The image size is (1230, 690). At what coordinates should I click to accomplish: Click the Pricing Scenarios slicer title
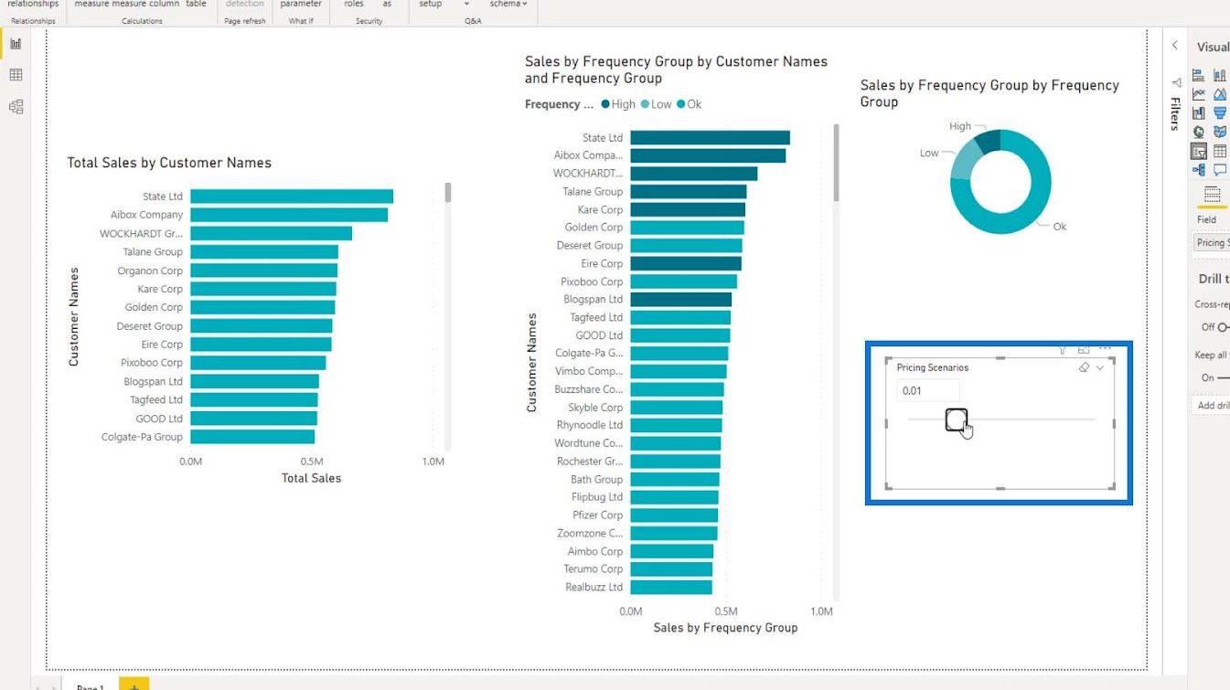pos(932,367)
